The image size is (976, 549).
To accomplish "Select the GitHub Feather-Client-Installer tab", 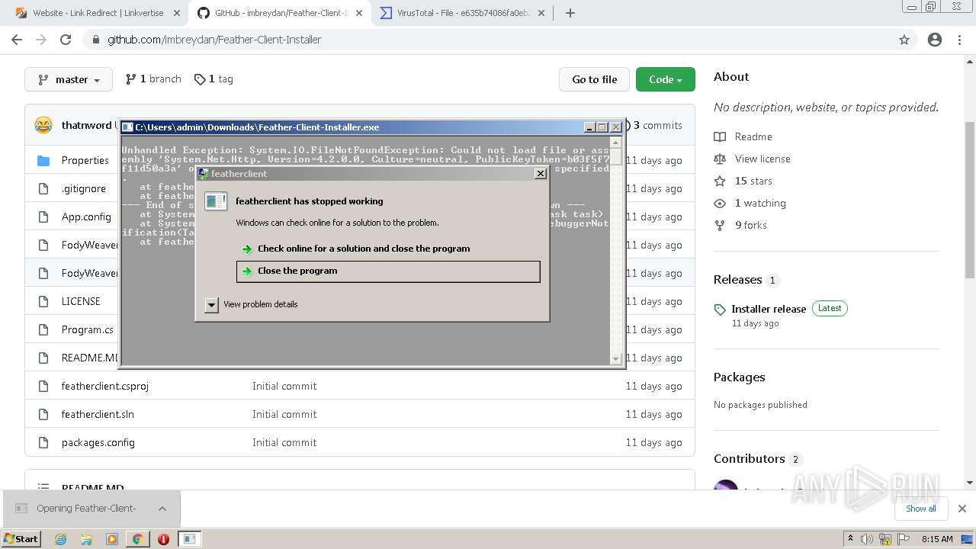I will [x=280, y=13].
